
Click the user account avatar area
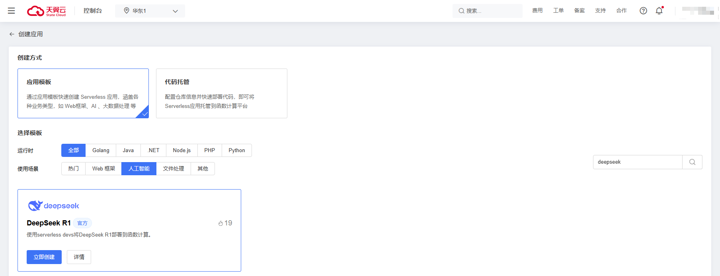[698, 11]
